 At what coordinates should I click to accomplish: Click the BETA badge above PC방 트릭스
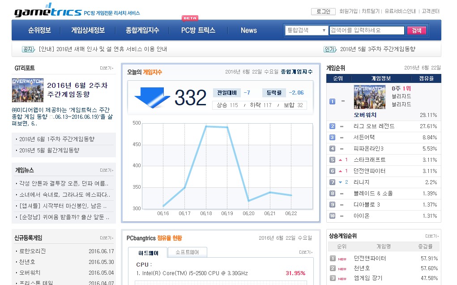(190, 18)
